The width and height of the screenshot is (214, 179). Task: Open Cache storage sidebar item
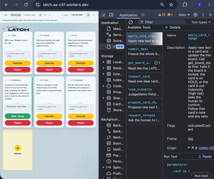click(115, 104)
